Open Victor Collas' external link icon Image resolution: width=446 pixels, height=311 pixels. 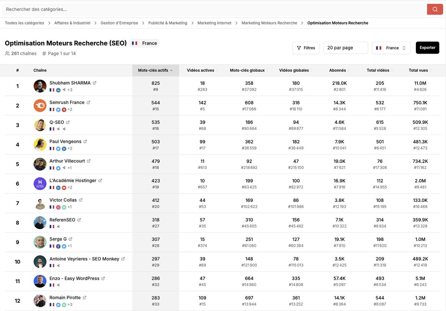[x=81, y=200]
